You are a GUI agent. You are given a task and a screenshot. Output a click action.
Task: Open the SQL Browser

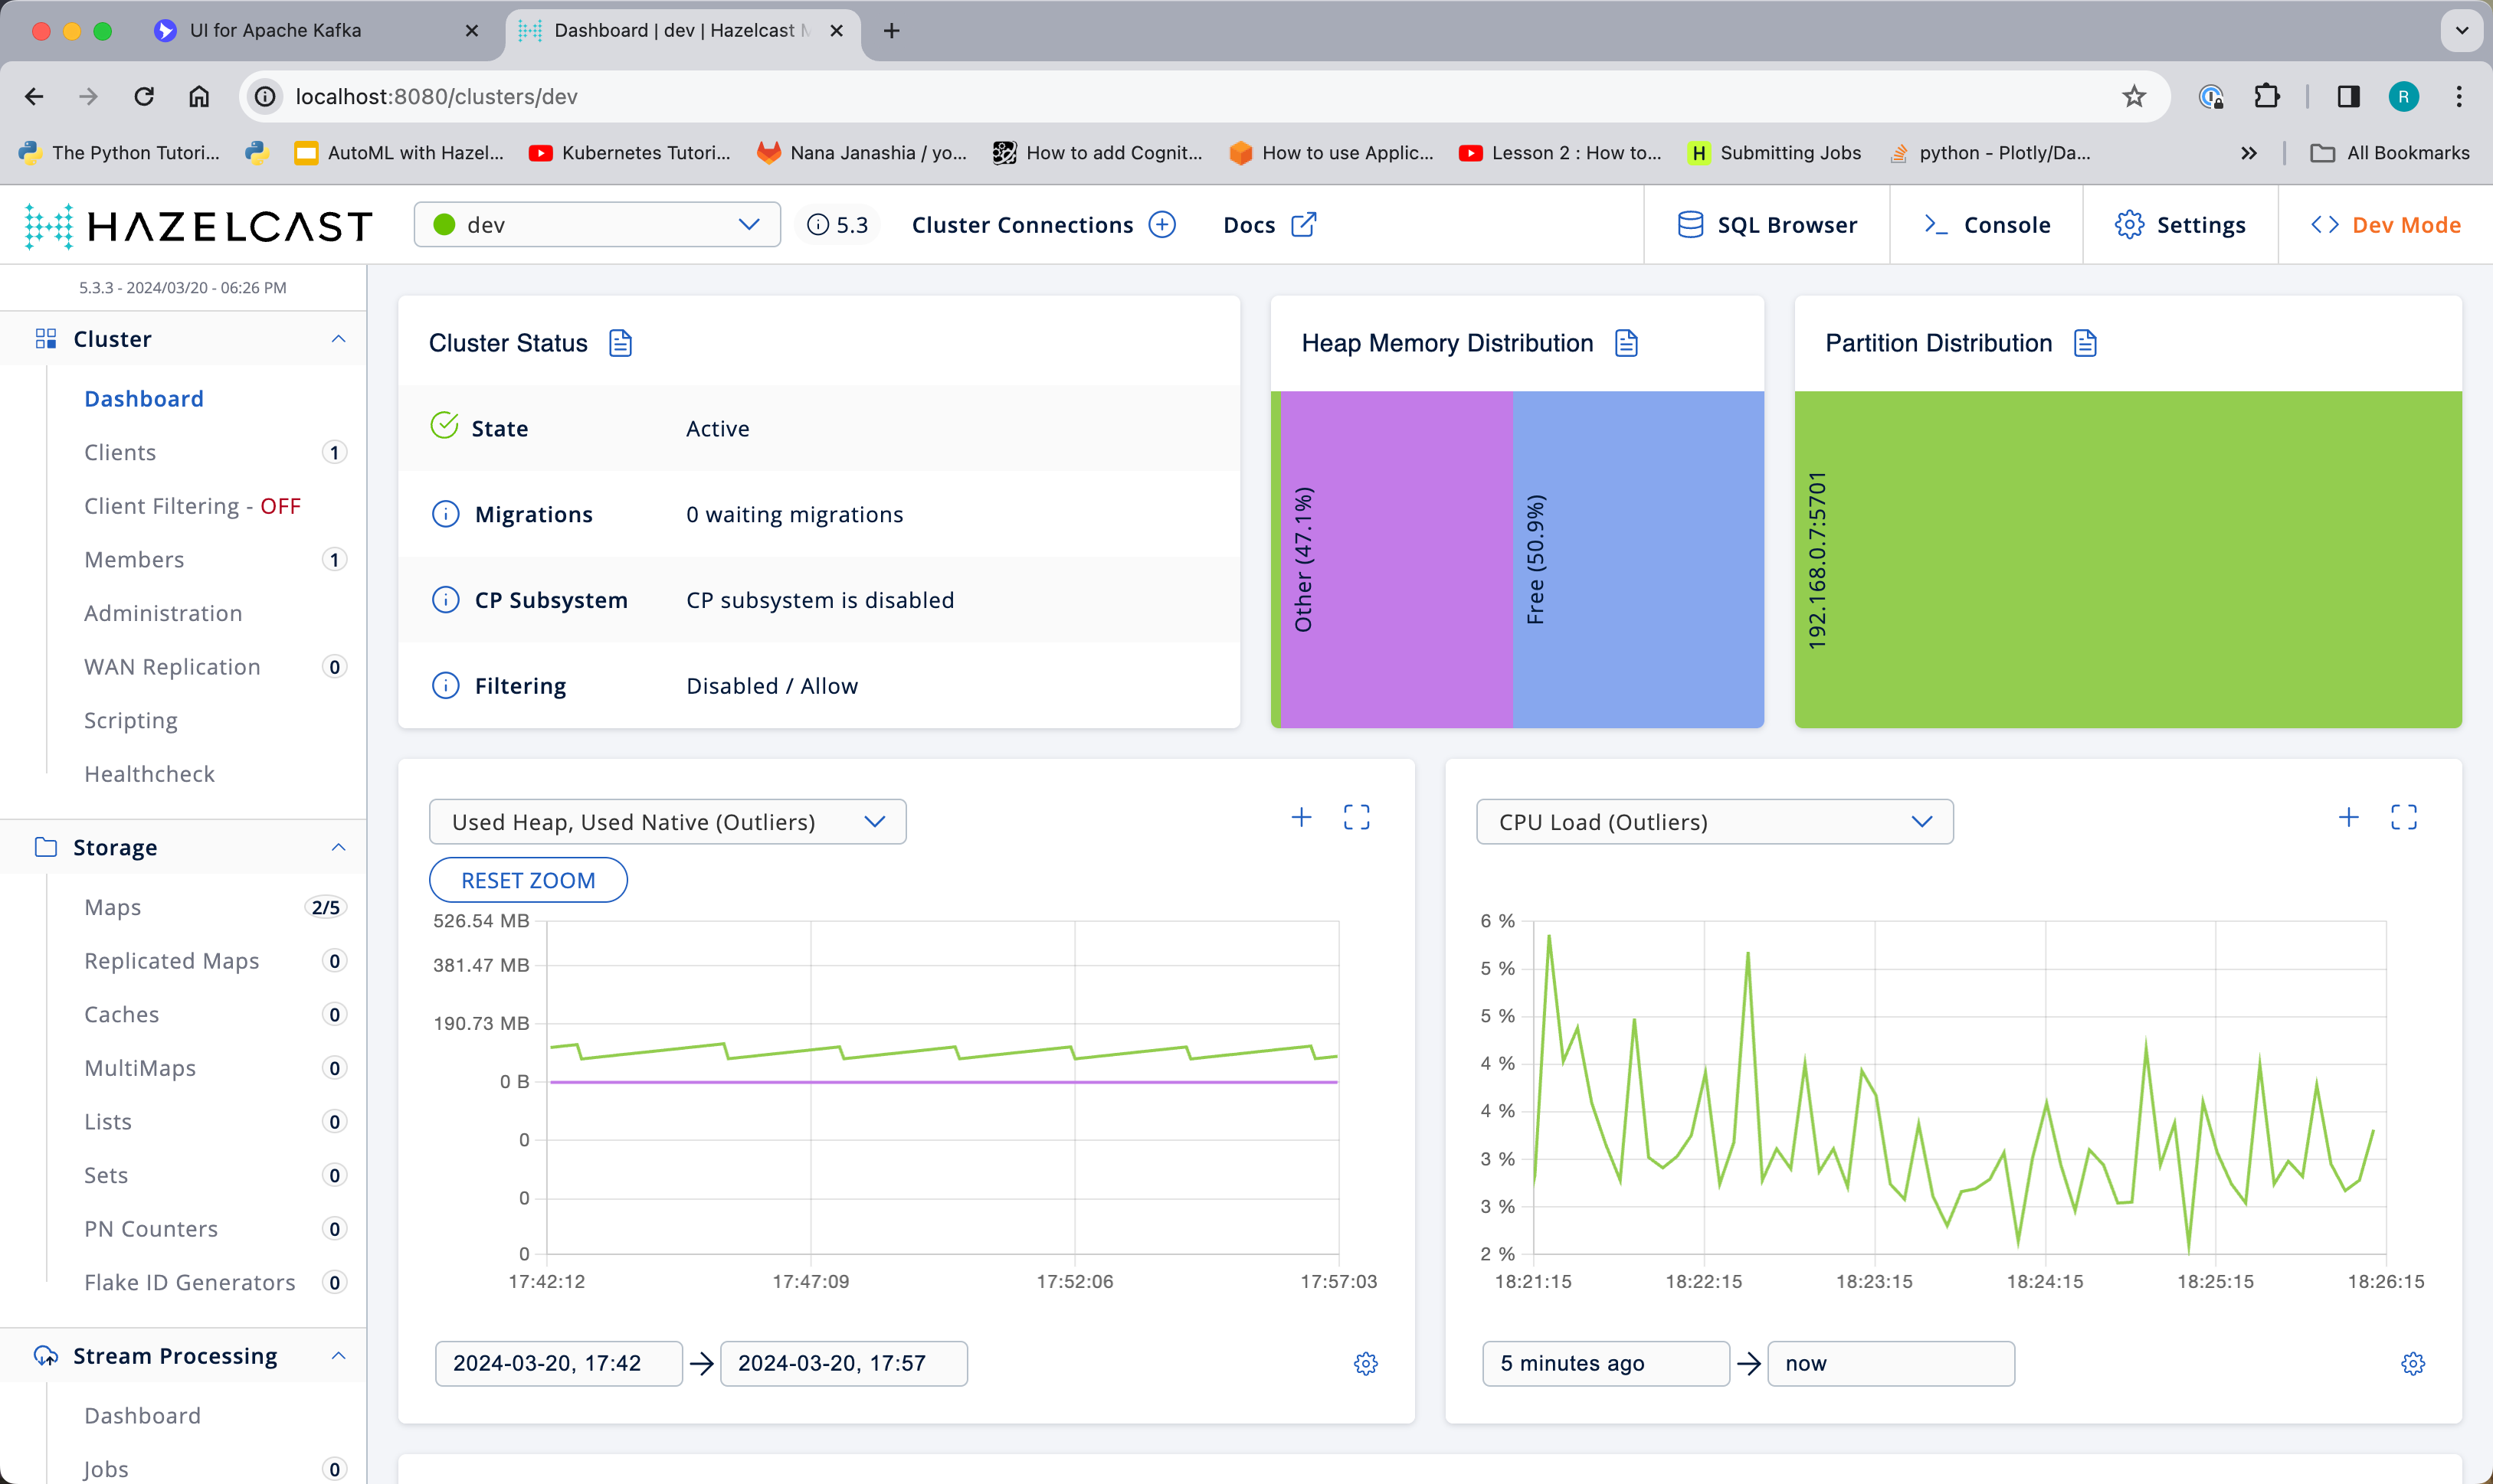pos(1767,225)
